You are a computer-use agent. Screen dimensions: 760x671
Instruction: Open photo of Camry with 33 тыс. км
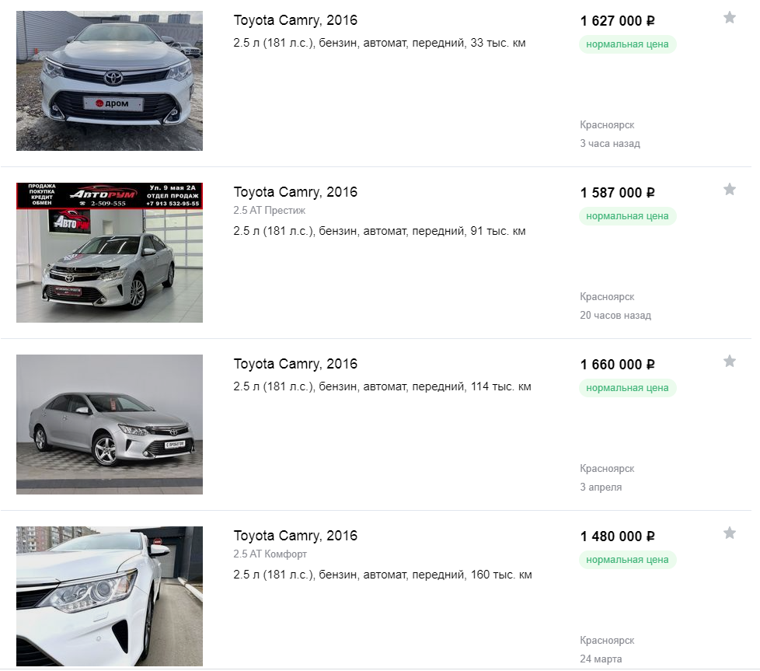[110, 81]
